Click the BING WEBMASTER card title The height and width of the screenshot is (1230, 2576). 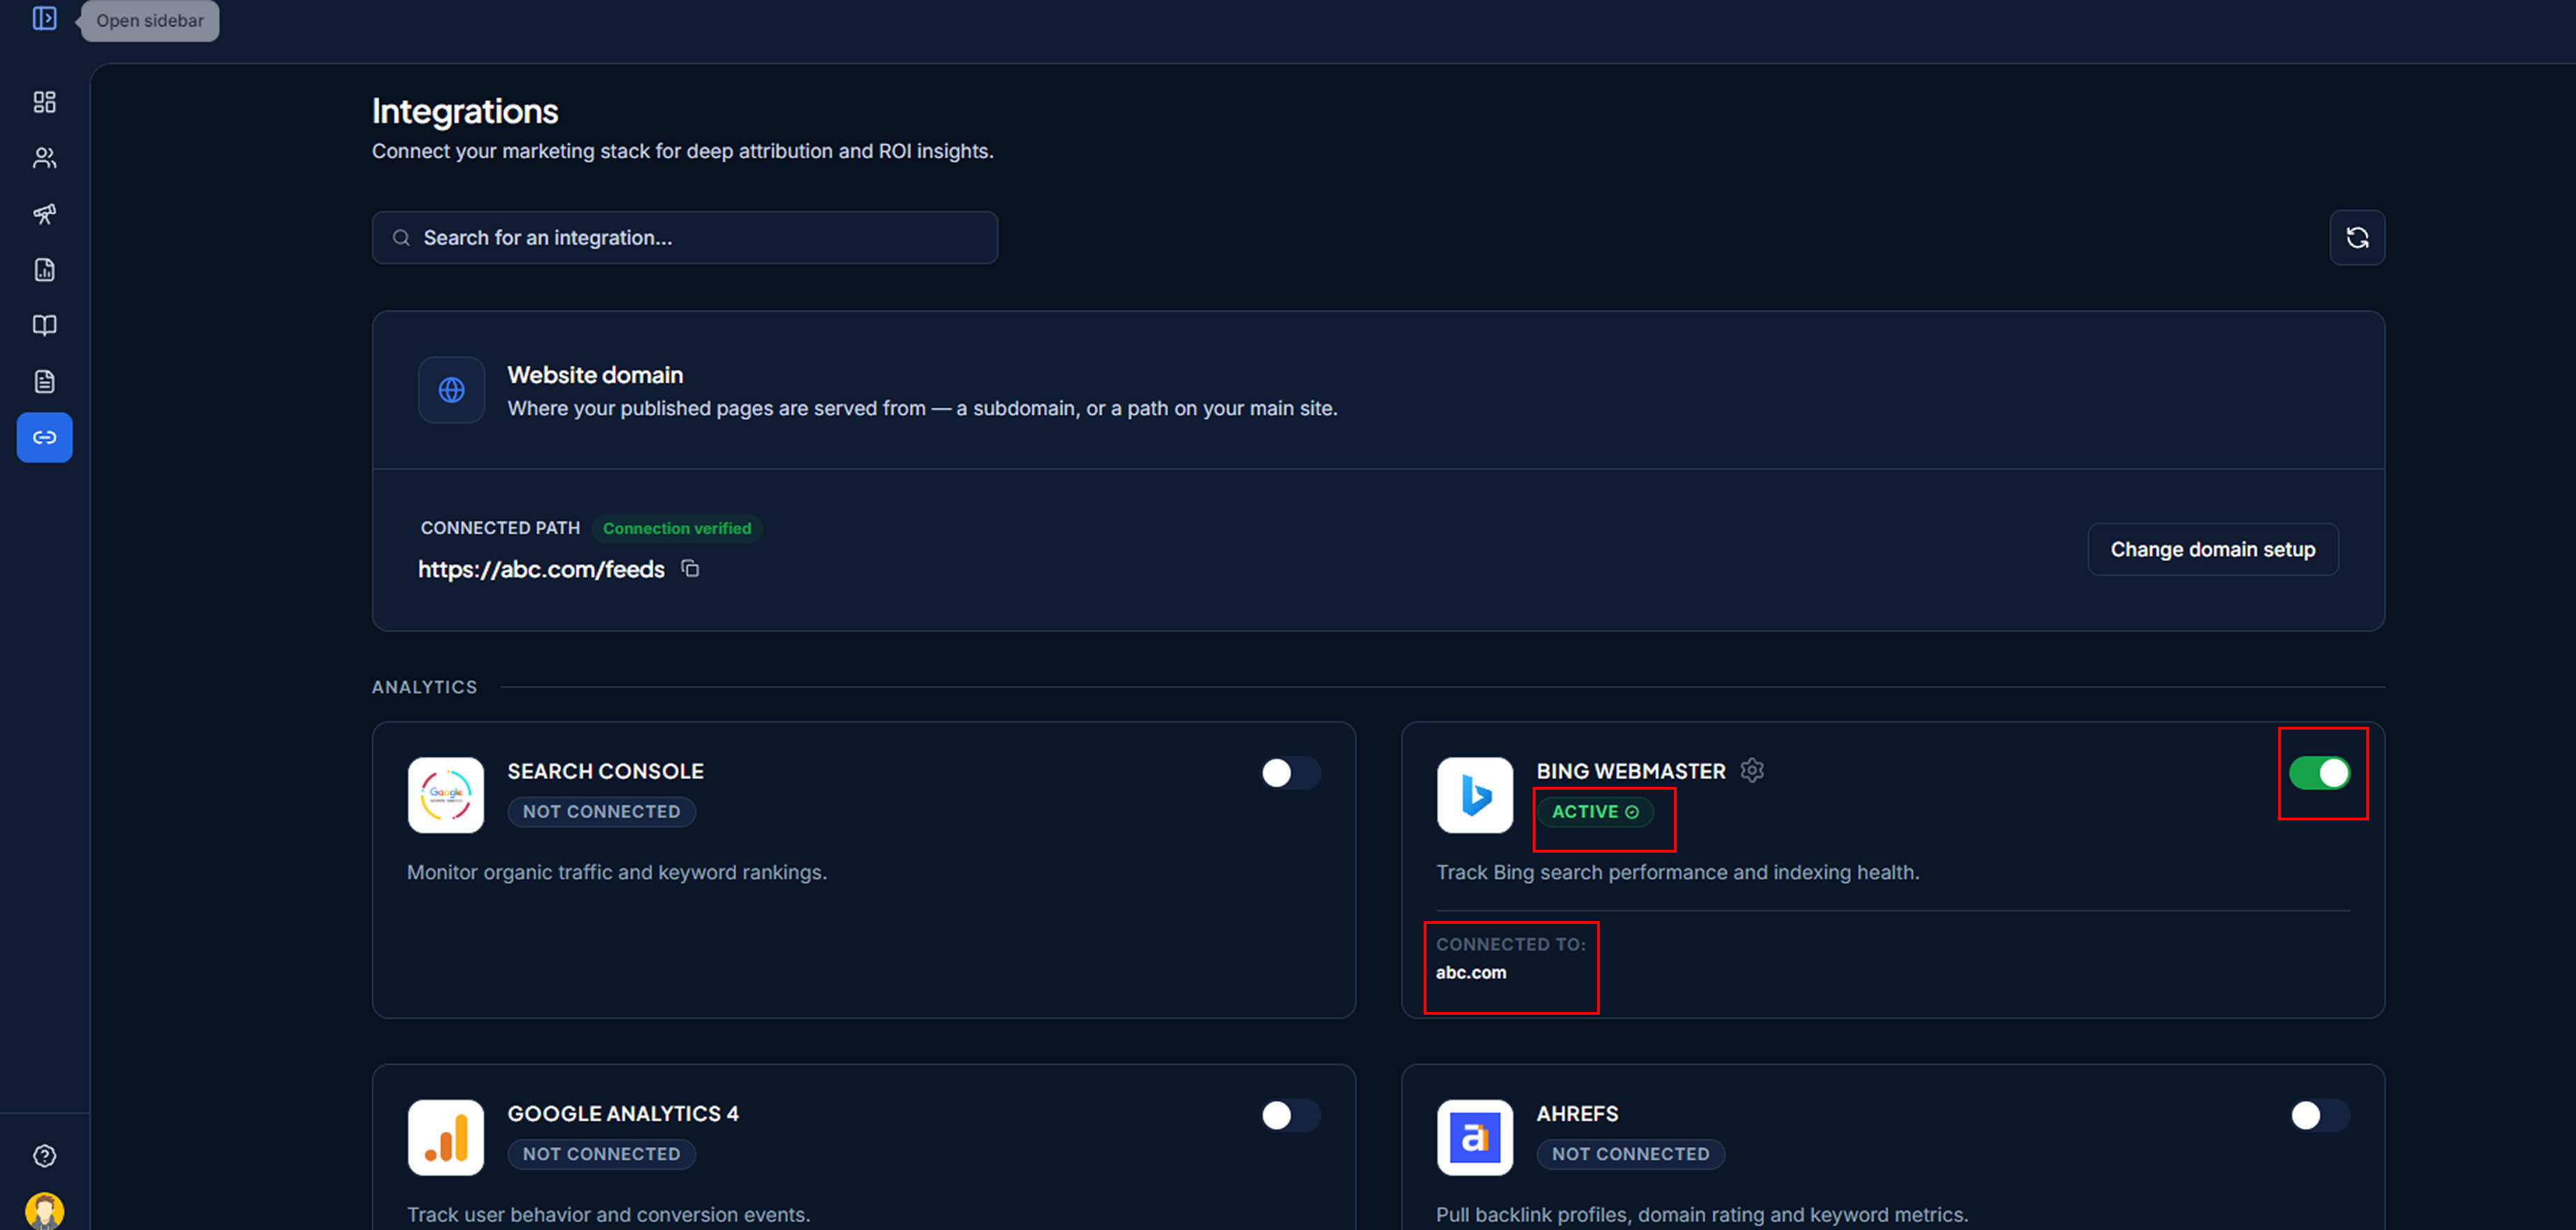[x=1631, y=772]
